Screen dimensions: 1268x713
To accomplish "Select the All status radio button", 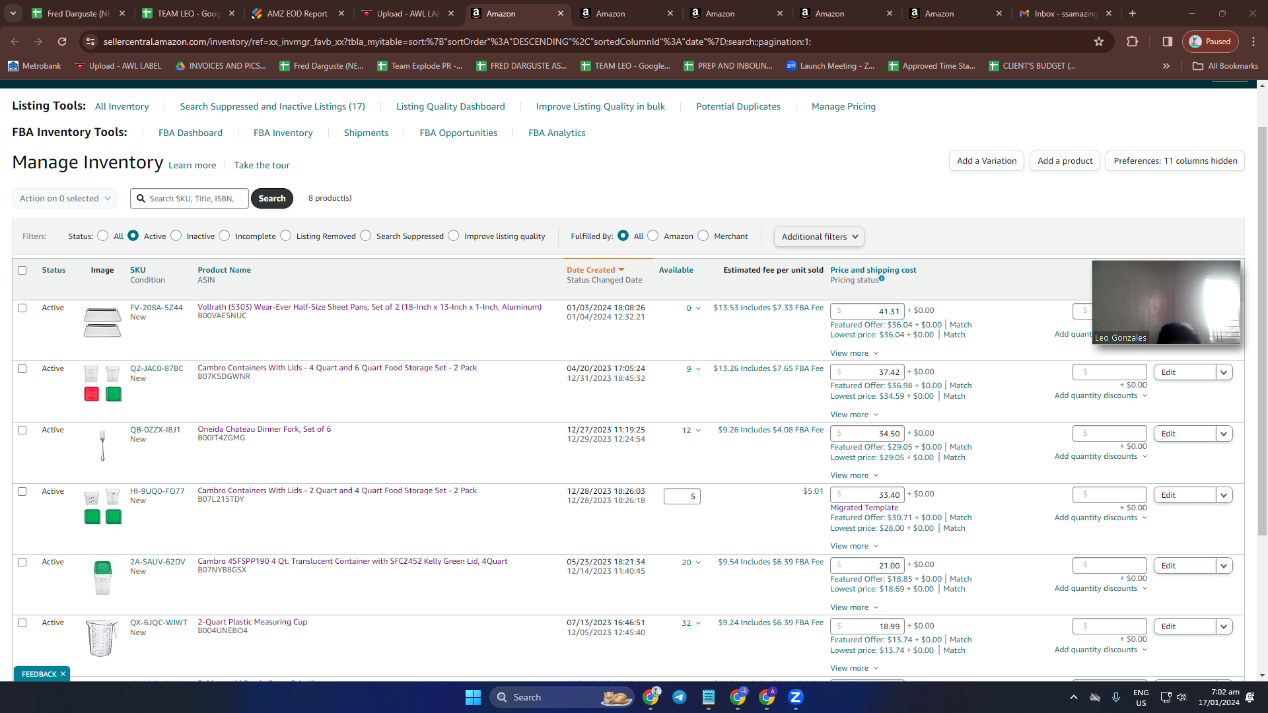I will point(102,236).
